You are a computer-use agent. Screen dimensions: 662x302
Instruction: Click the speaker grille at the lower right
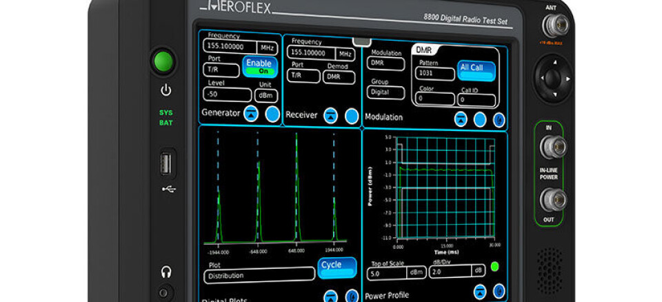[x=550, y=271]
